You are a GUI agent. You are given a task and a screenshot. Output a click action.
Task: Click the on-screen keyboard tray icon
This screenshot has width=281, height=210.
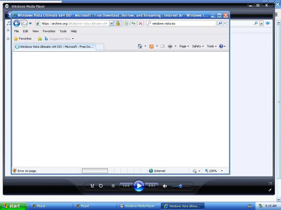(x=250, y=206)
